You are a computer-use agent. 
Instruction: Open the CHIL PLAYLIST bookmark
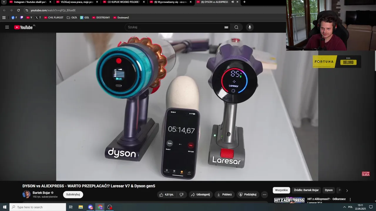click(x=54, y=18)
